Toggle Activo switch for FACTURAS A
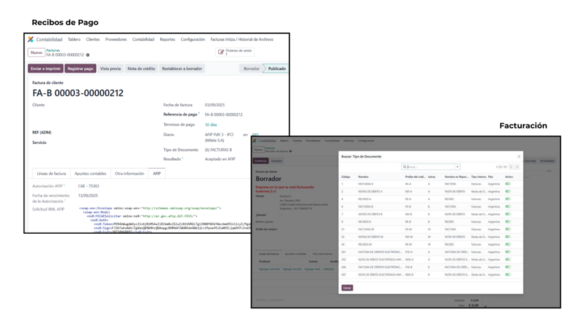This screenshot has width=580, height=326. point(507,184)
